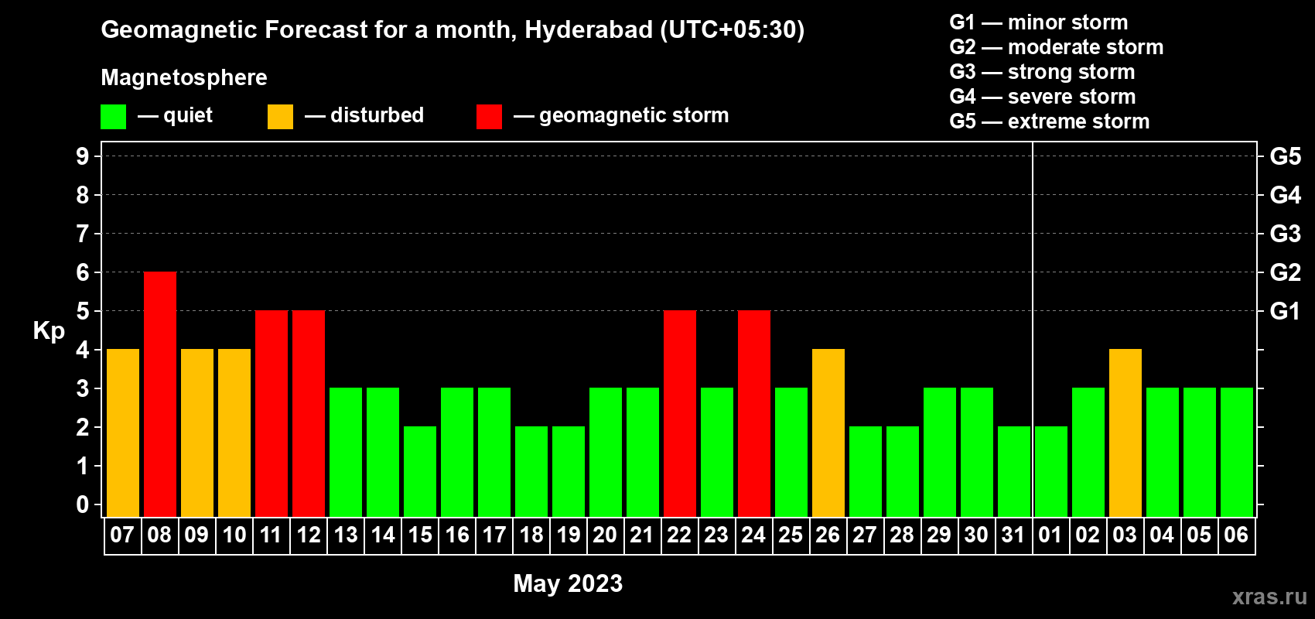This screenshot has height=619, width=1315.
Task: Click the date label 09 on the axis
Action: (196, 535)
